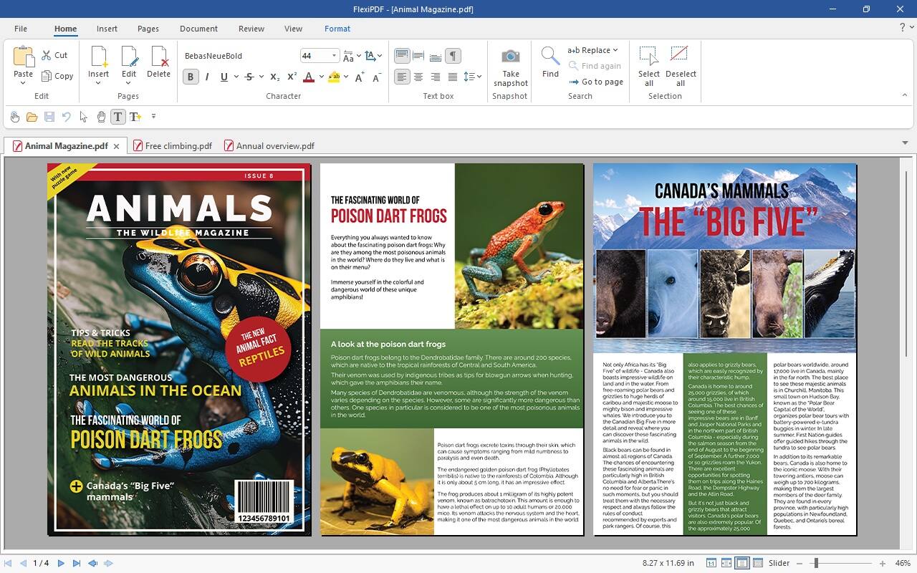
Task: Open a file using the folder icon
Action: (32, 117)
